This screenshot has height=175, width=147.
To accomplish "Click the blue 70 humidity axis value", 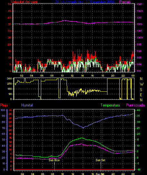I will (4, 128).
